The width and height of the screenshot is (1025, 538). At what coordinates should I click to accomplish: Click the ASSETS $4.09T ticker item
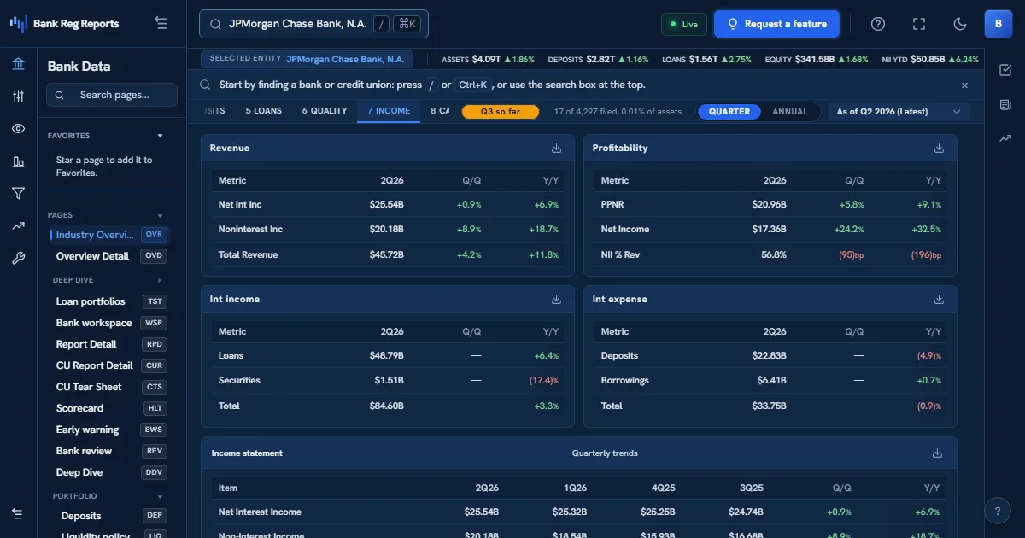488,60
